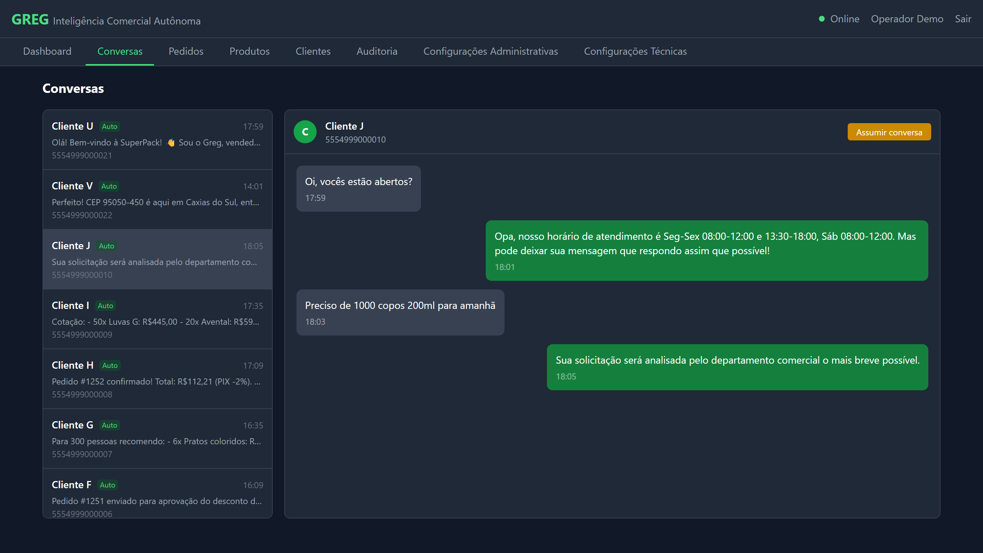Click Auto badge on Cliente H
Viewport: 983px width, 553px height.
[x=109, y=365]
